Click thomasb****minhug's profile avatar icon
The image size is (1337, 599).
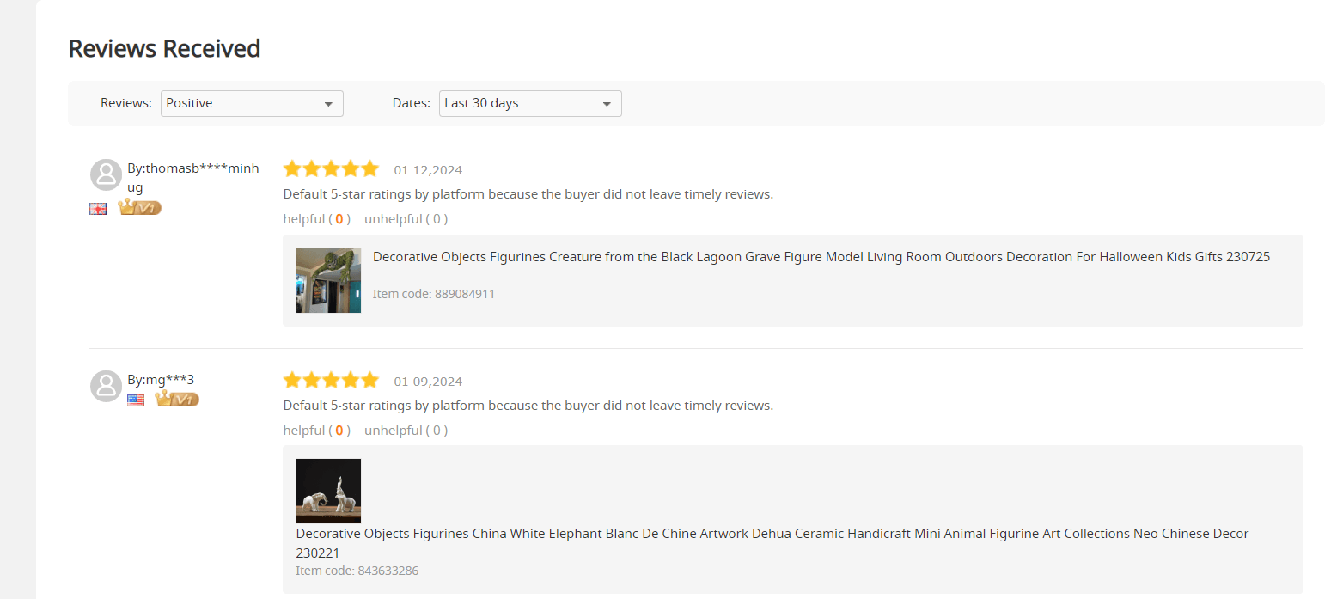[105, 174]
